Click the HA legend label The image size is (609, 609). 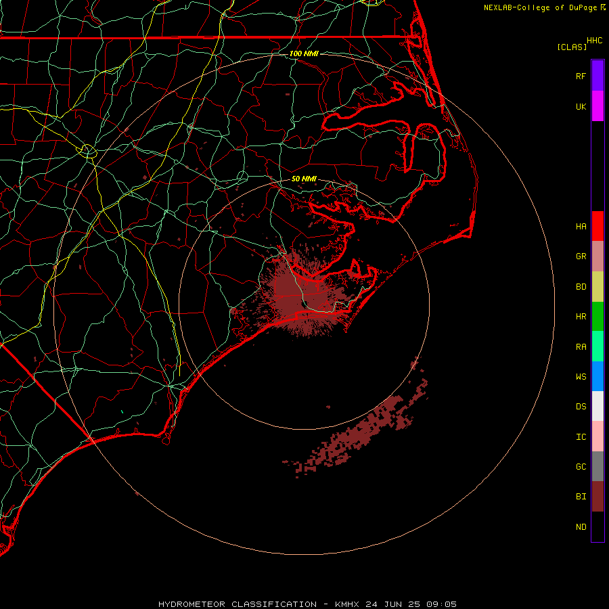pyautogui.click(x=581, y=227)
